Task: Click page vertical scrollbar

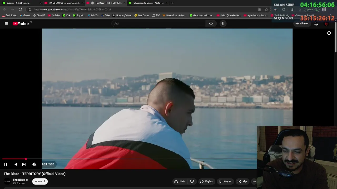Action: tap(335, 37)
